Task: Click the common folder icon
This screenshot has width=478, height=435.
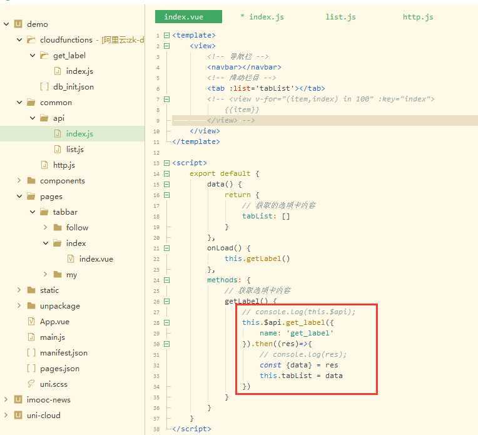Action: 31,102
